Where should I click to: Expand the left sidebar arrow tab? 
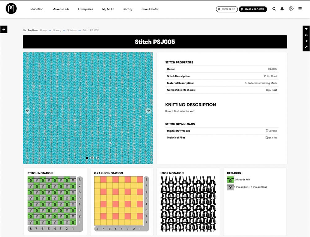click(4, 29)
